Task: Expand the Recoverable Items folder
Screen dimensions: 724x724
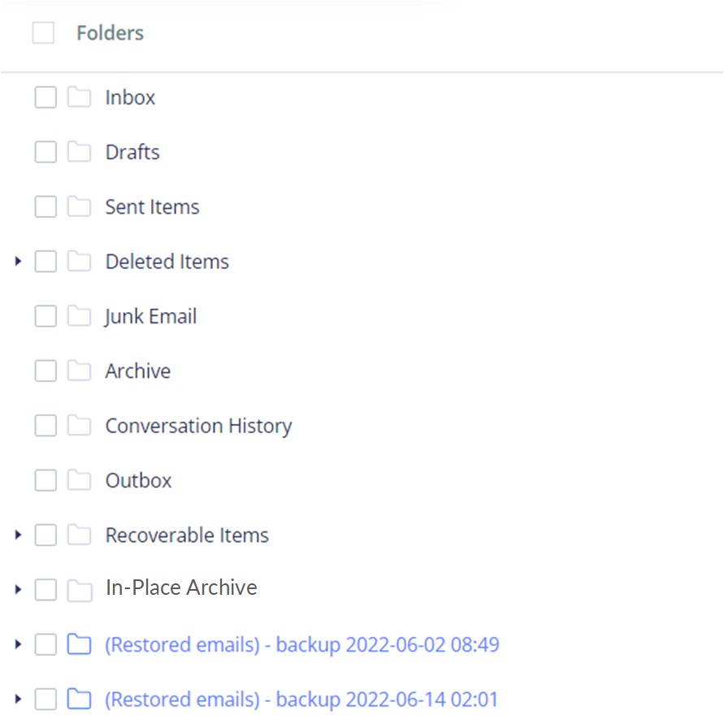Action: tap(17, 535)
